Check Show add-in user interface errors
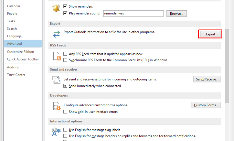This screenshot has height=141, width=234. click(65, 112)
